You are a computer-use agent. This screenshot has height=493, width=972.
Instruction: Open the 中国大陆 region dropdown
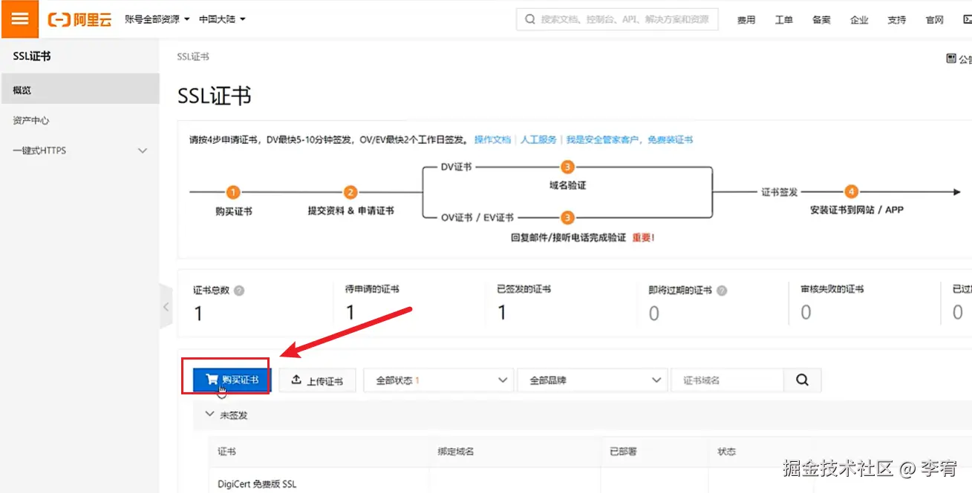[222, 19]
